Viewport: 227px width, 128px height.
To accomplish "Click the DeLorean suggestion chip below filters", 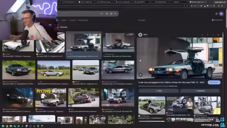I will 63,27.
